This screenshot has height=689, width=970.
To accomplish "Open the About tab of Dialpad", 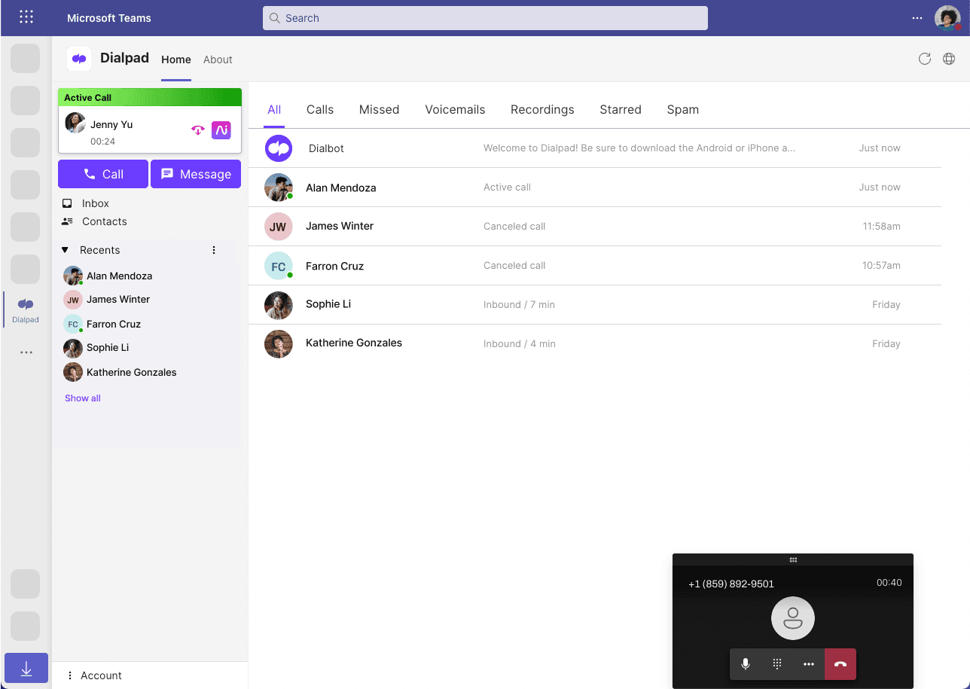I will point(218,59).
